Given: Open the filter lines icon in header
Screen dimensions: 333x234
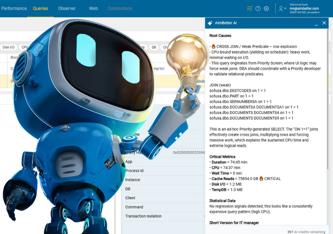Looking at the screenshot, I should point(249,8).
